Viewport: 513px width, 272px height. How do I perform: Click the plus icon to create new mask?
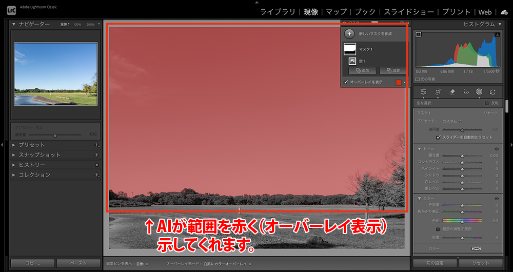coord(349,34)
